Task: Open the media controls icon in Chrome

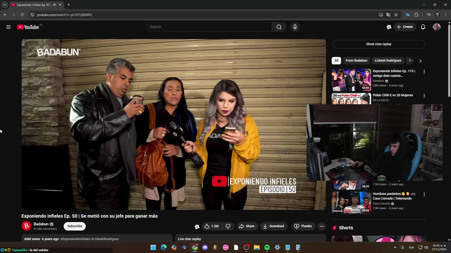Action: pos(429,15)
